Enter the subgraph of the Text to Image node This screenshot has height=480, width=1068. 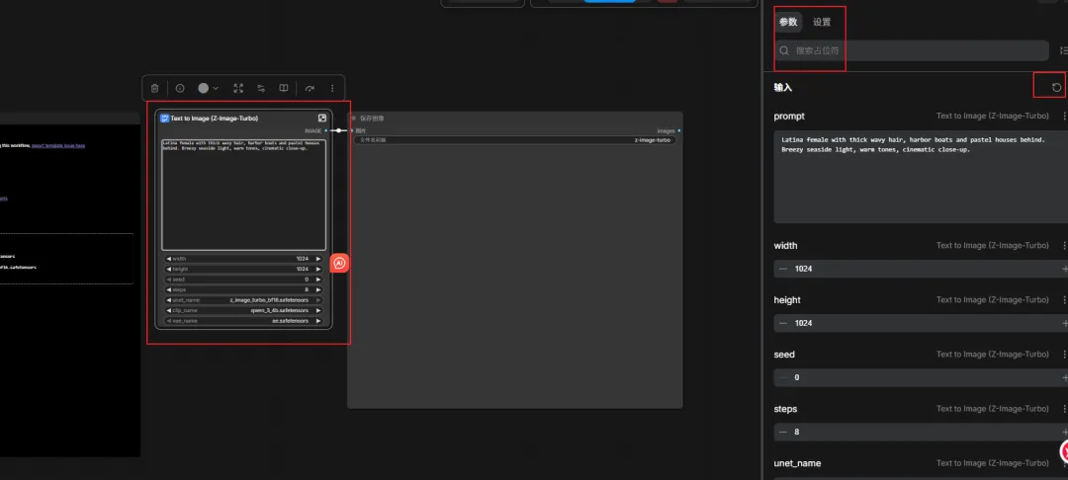click(322, 119)
